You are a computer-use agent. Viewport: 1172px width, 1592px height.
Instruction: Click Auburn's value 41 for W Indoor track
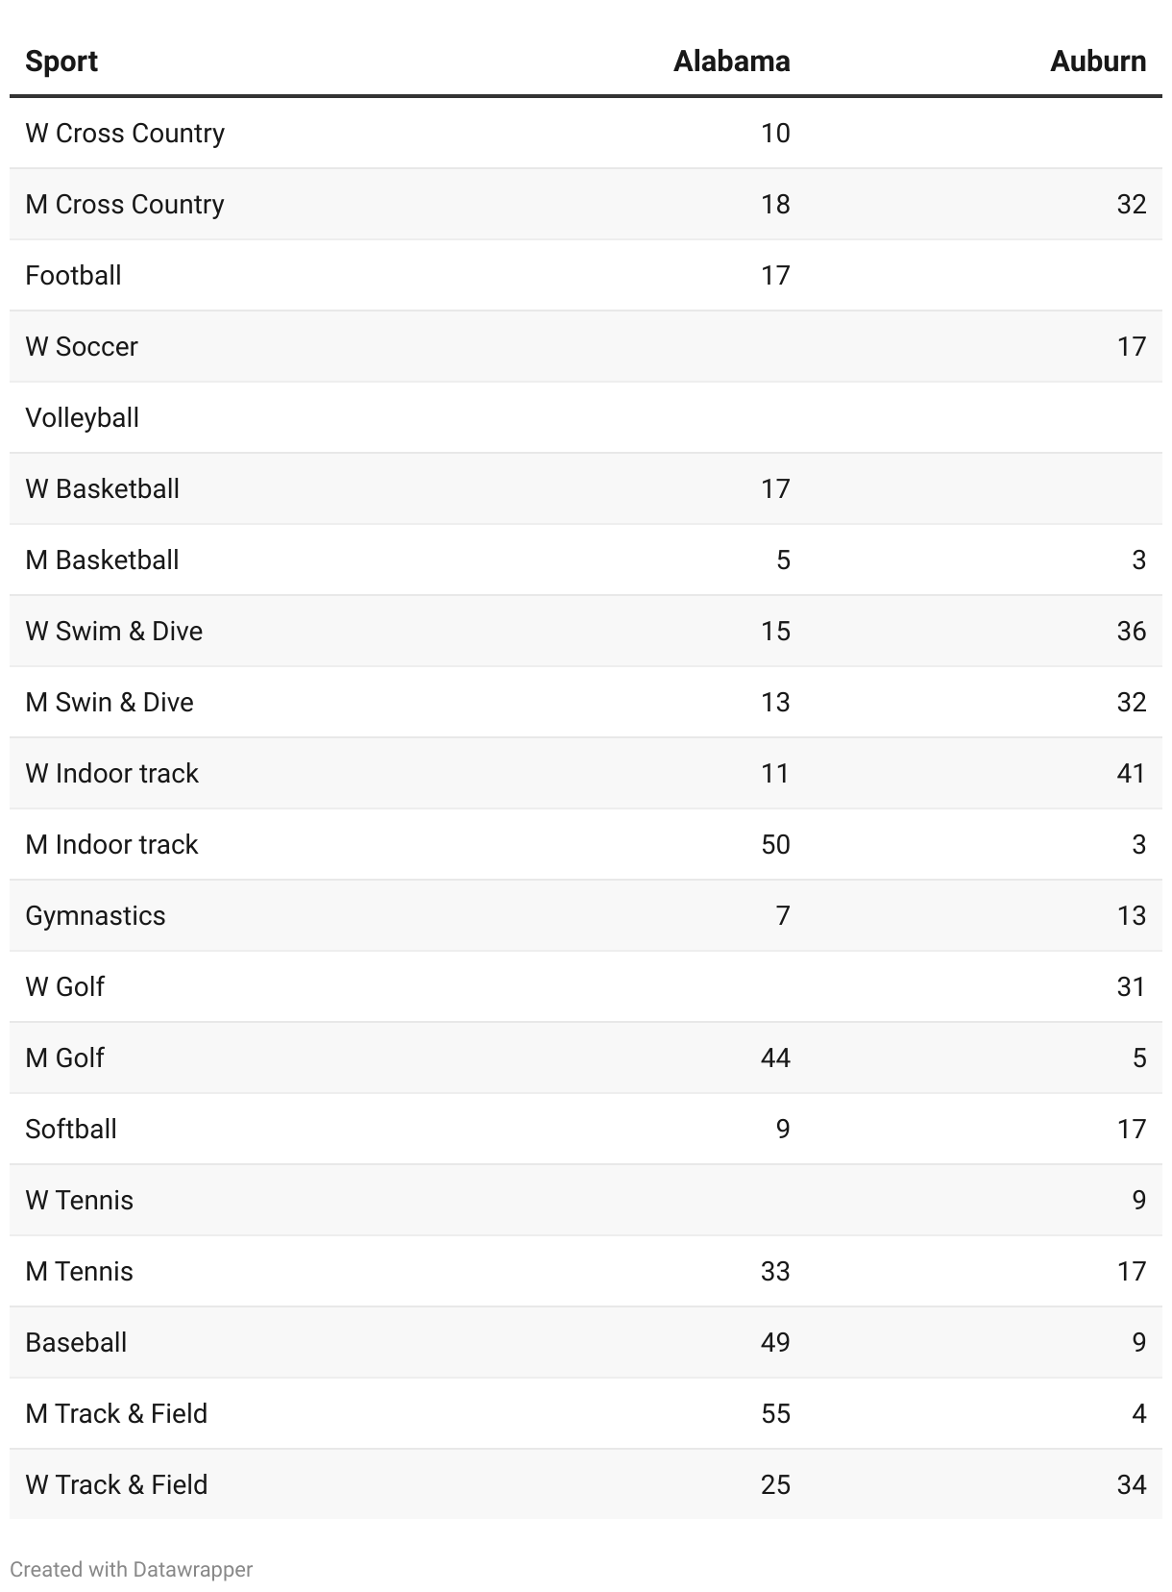click(x=1131, y=773)
